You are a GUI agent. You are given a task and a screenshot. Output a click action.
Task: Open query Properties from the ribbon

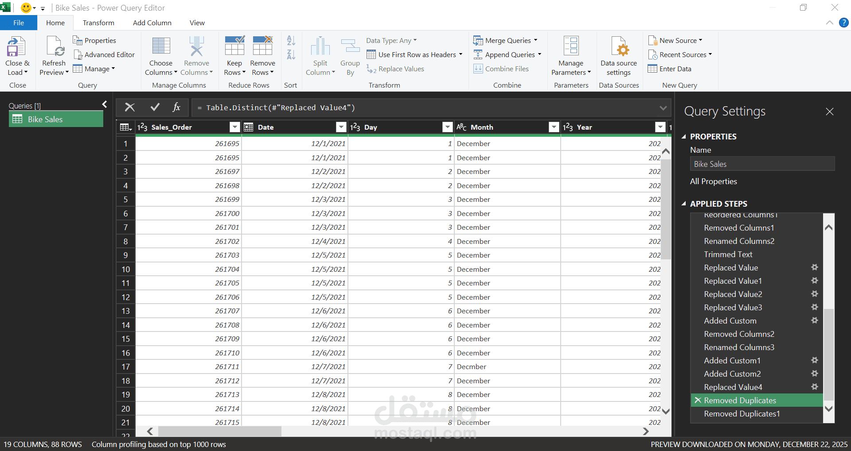[94, 40]
